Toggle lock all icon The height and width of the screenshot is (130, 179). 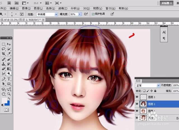155,91
